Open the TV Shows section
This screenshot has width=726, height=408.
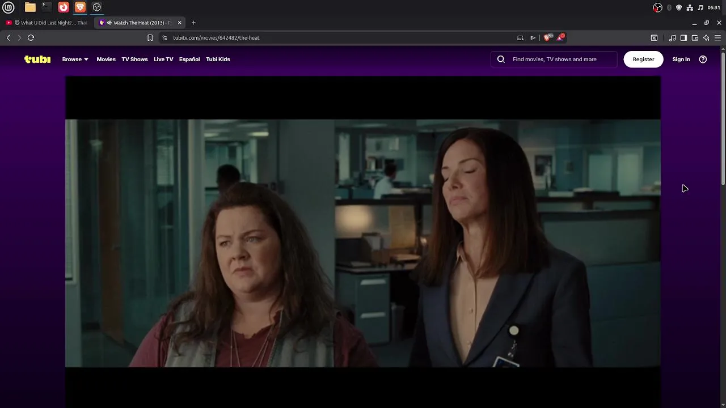click(134, 59)
